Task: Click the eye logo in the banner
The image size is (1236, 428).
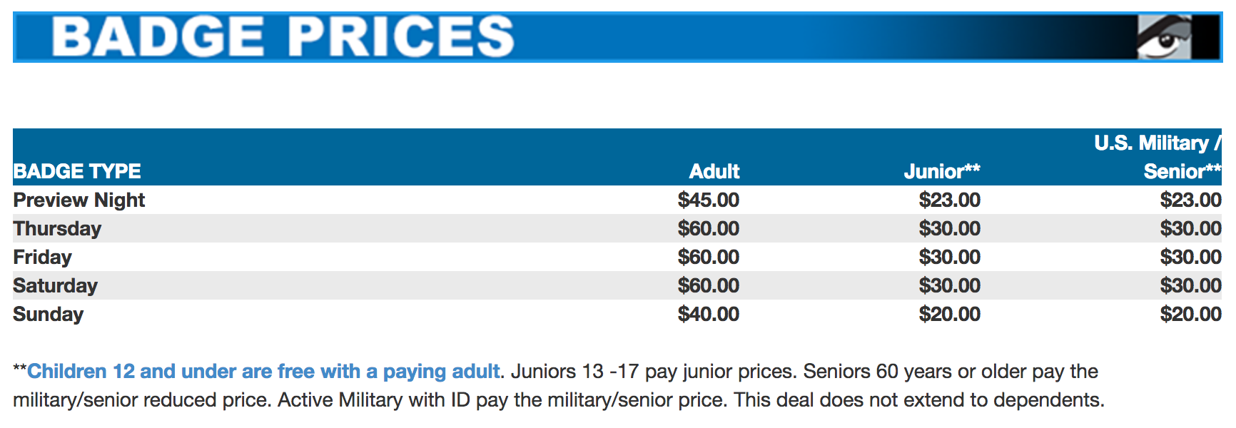Action: [x=1165, y=37]
